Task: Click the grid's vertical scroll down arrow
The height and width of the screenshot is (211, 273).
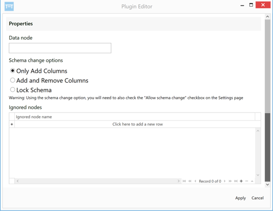Action: tap(258, 175)
